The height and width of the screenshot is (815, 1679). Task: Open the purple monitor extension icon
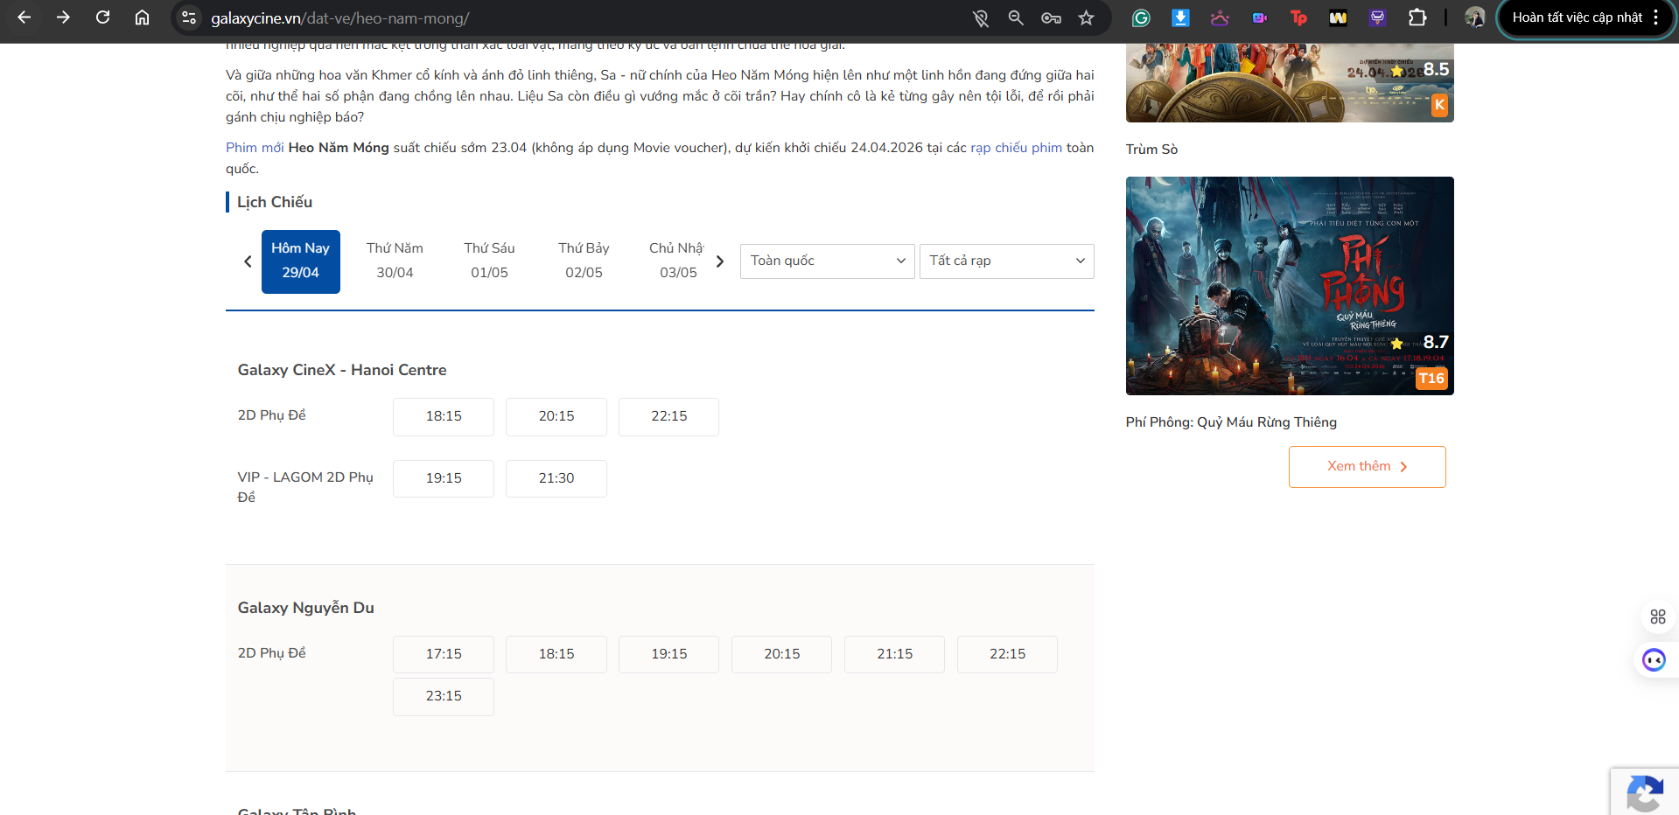click(x=1377, y=17)
